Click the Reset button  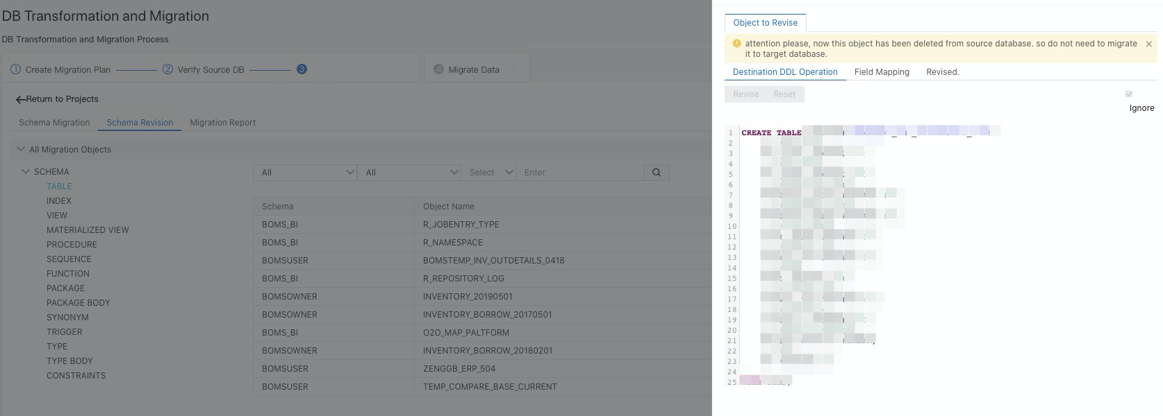pyautogui.click(x=784, y=94)
